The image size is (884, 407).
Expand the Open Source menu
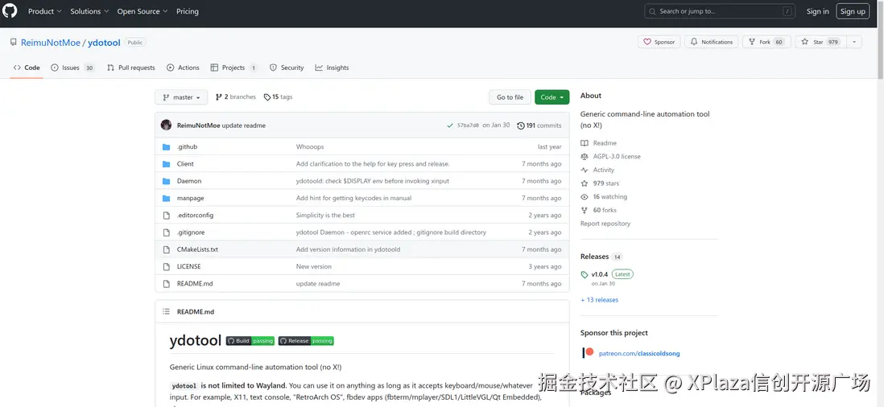click(x=143, y=11)
